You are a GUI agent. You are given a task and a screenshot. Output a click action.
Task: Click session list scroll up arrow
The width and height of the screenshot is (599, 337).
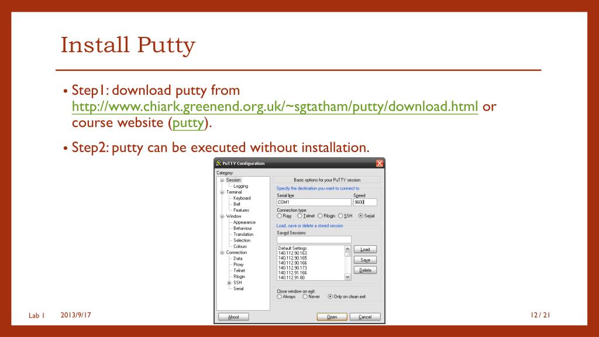[x=347, y=249]
